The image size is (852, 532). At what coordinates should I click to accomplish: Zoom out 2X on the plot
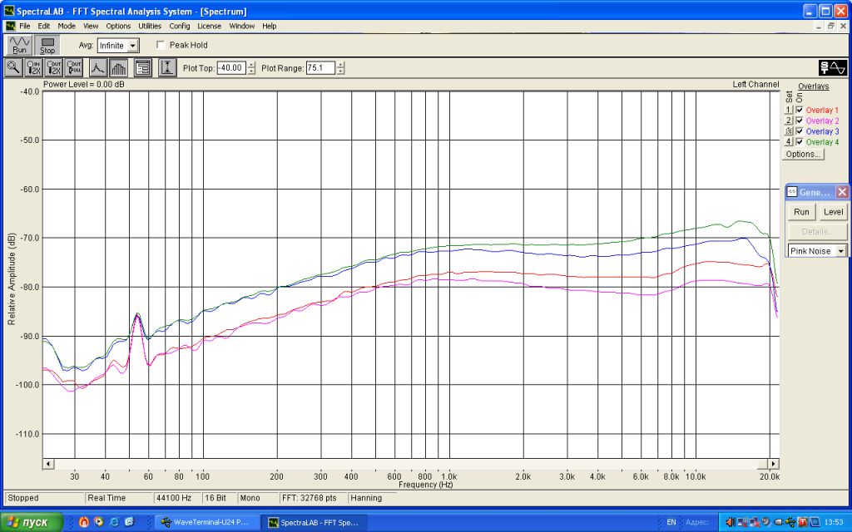(x=54, y=68)
